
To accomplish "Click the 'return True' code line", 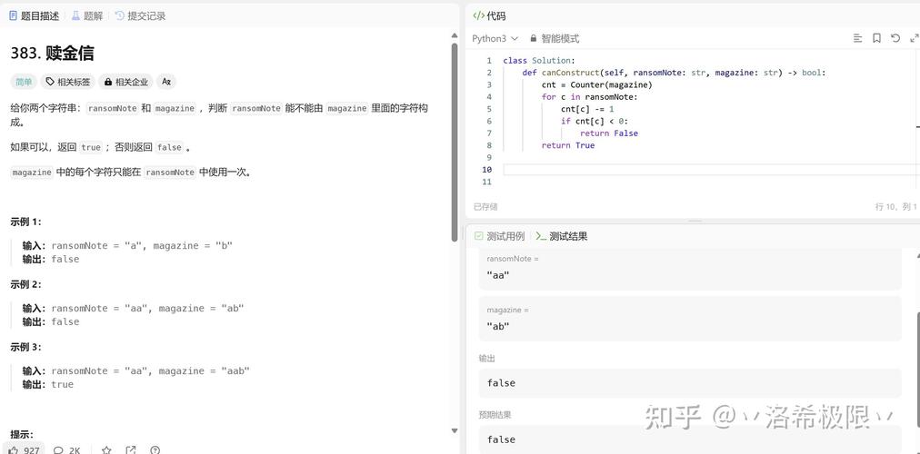I will click(568, 145).
